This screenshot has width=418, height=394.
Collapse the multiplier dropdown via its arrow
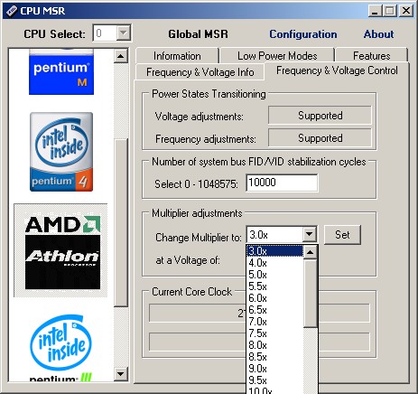309,234
